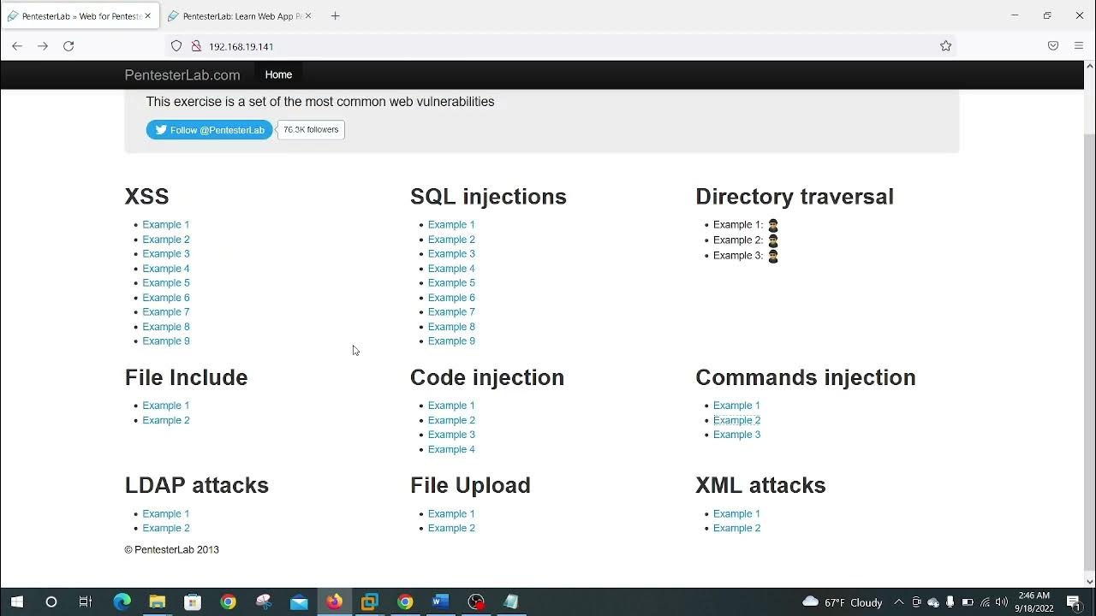
Task: Open a new browser tab with plus
Action: tap(335, 15)
